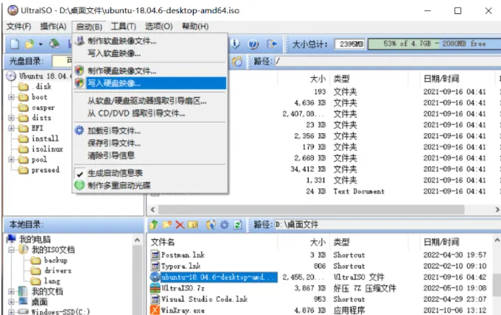Viewport: 501px width, 315px height.
Task: Click the 53% of 4.7GB capacity bar
Action: pos(434,43)
